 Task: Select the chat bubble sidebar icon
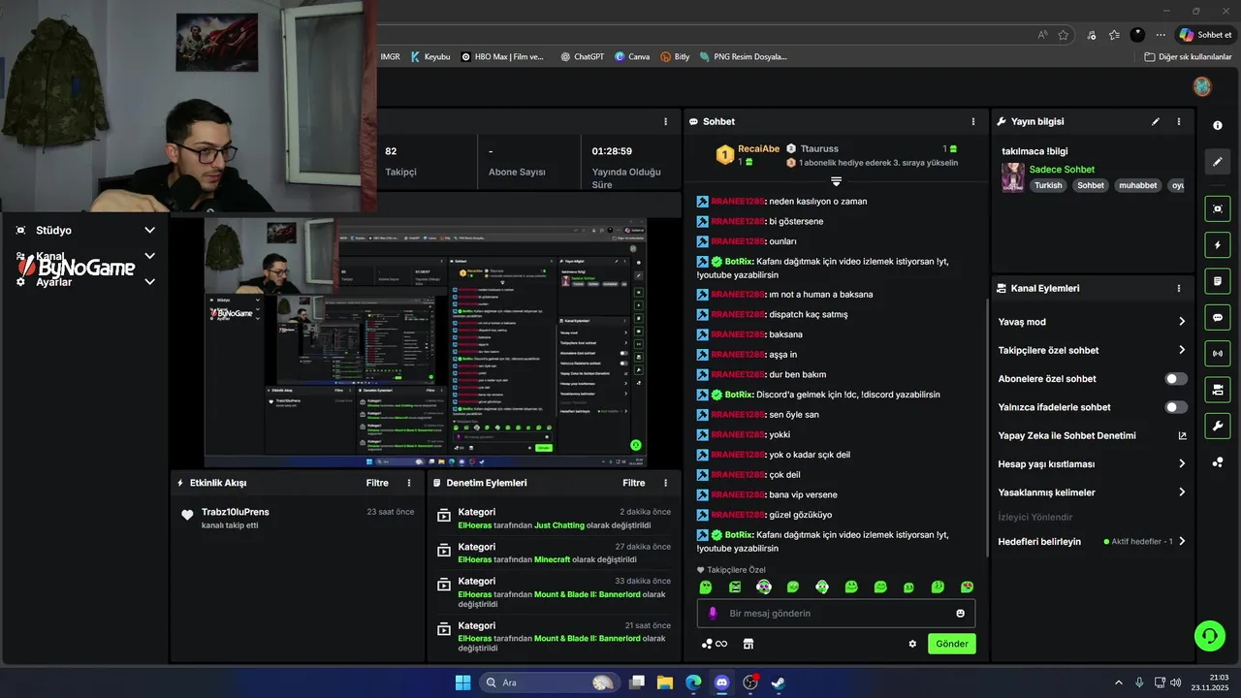(1218, 317)
